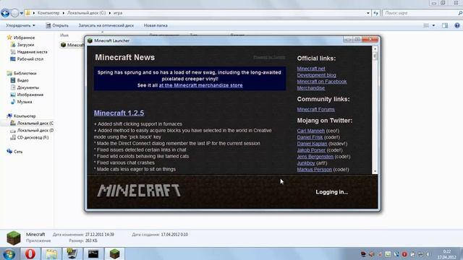The width and height of the screenshot is (463, 260).
Task: Open the Изображения library
Action: coord(27,95)
